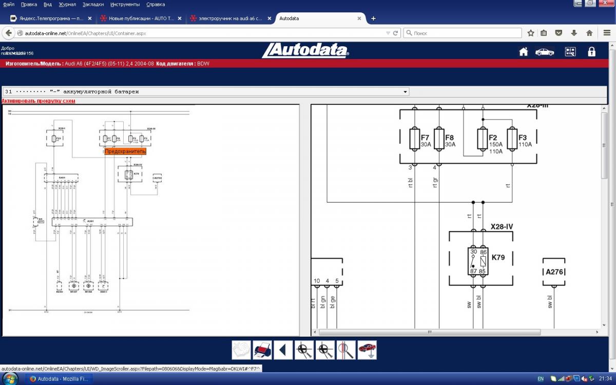This screenshot has height=385, width=616.
Task: Go to Autodata home via house icon
Action: click(523, 52)
